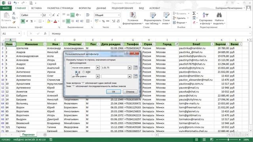Select the ИЛИ (Or) radio button
This screenshot has height=142, width=253.
coord(83,72)
